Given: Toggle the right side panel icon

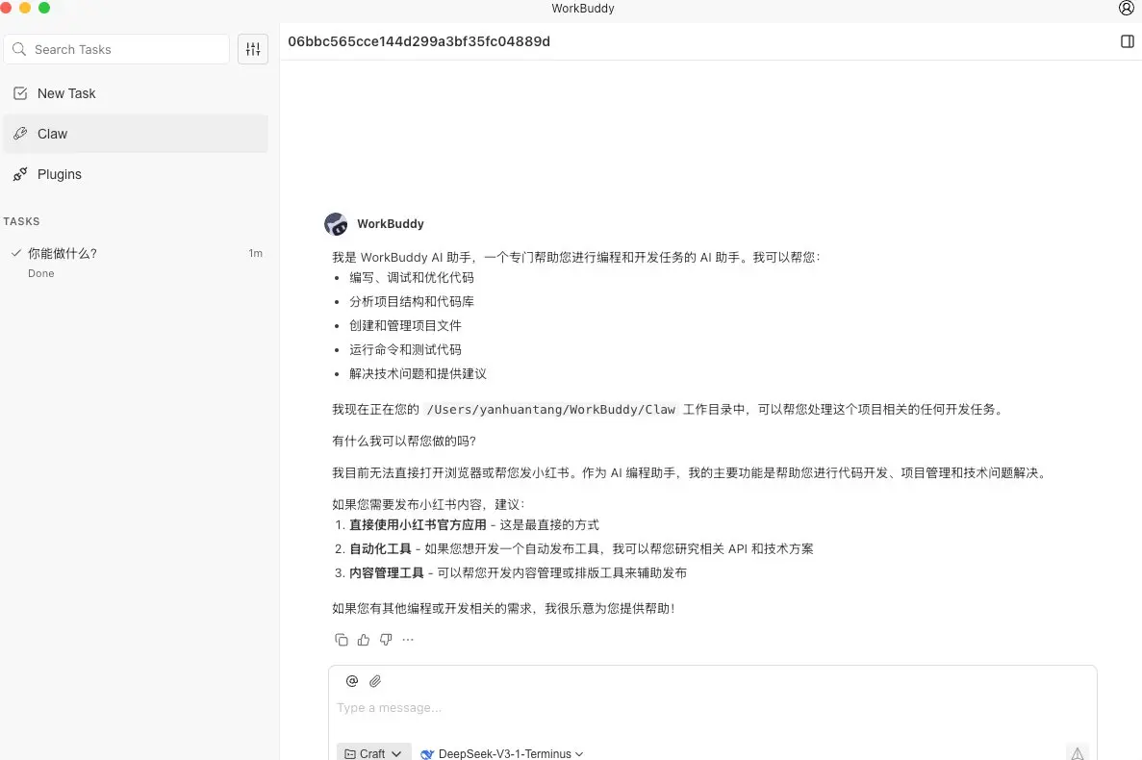Looking at the screenshot, I should (1127, 41).
